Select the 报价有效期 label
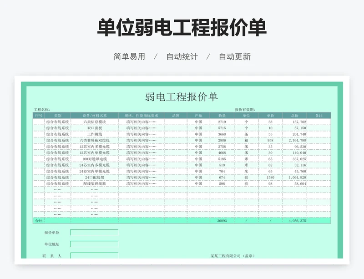This screenshot has width=364, height=279. tap(245, 110)
